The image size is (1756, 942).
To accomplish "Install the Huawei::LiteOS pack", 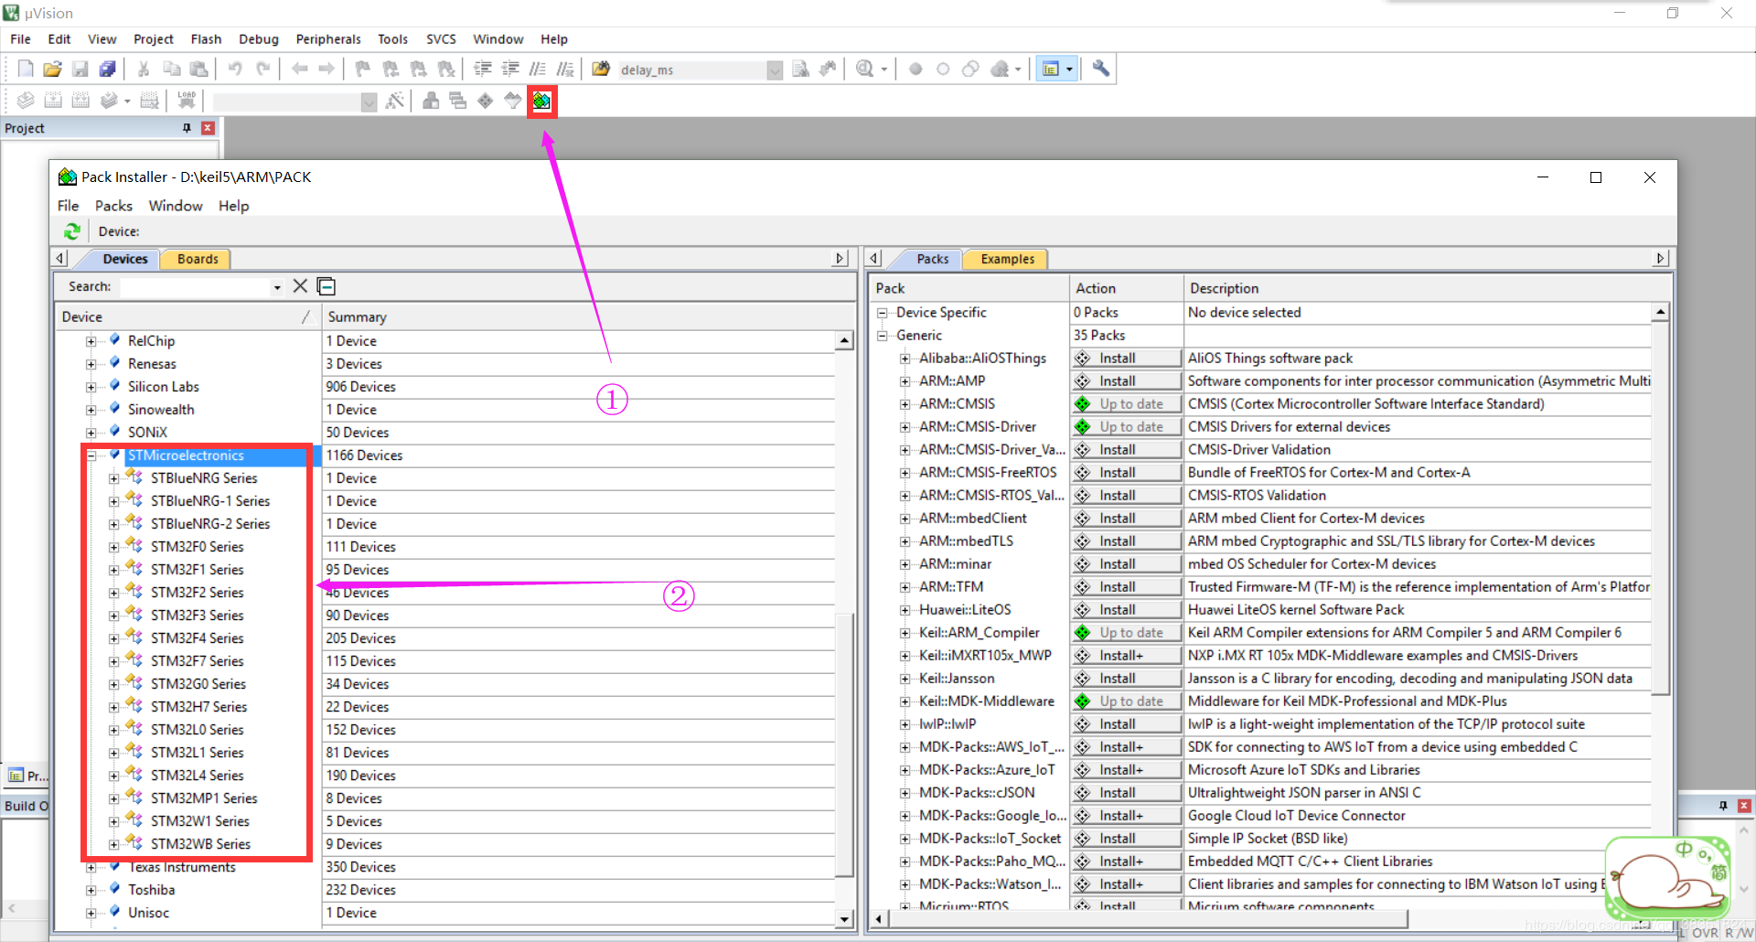I will (x=1126, y=610).
